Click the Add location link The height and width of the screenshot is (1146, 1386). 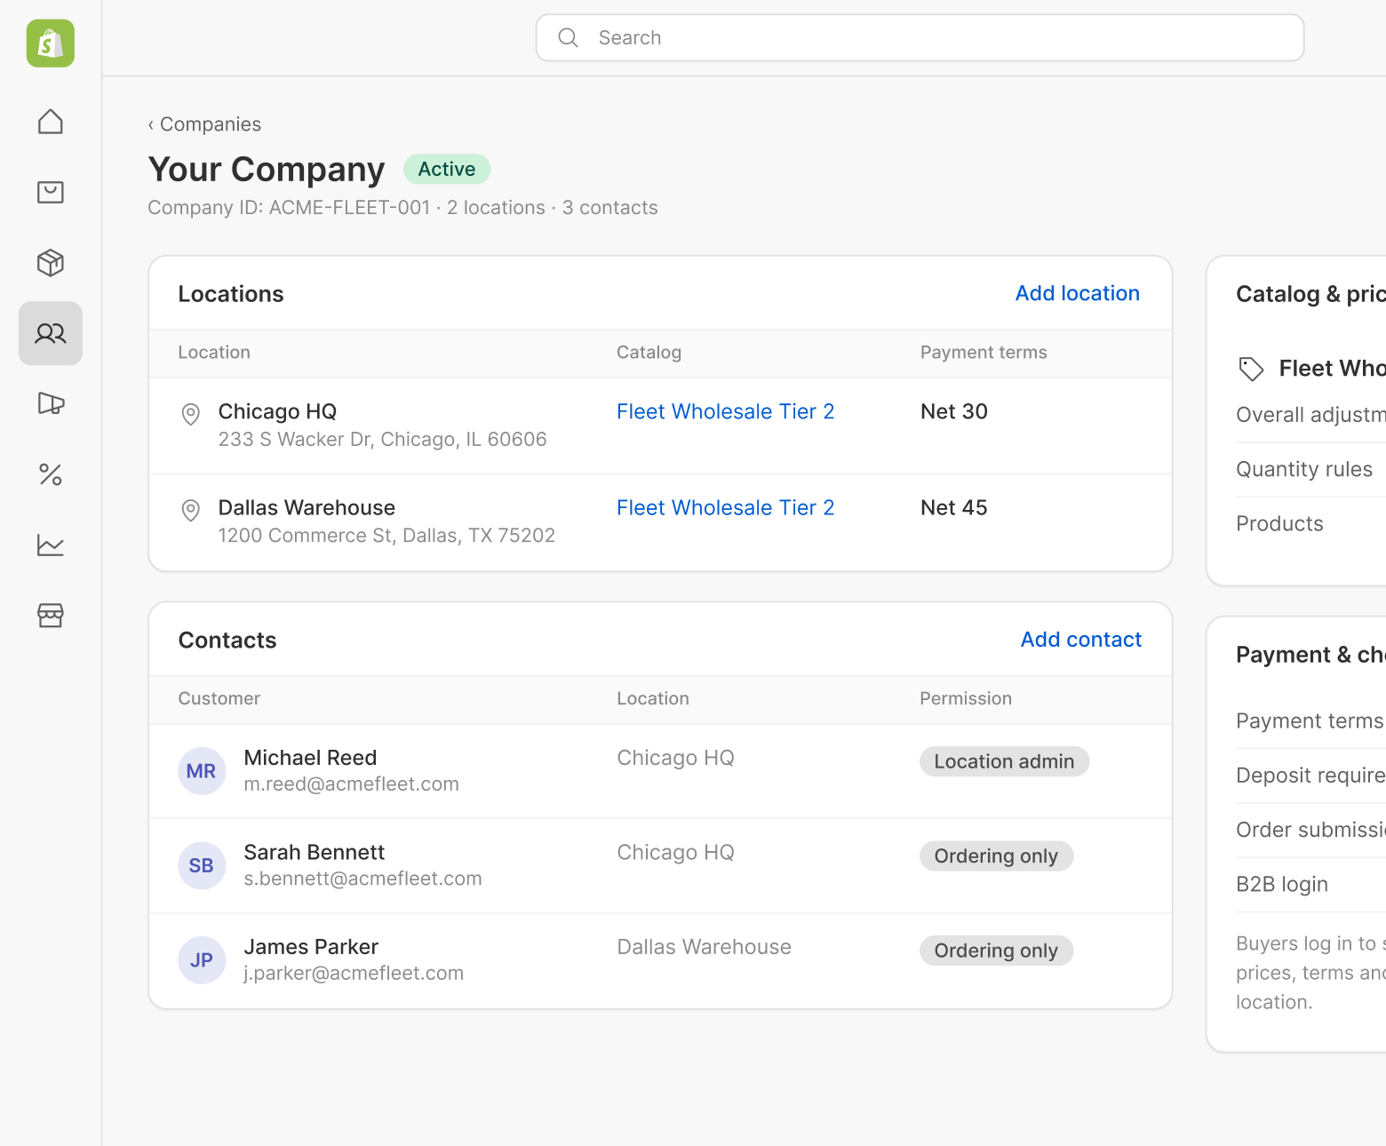pyautogui.click(x=1077, y=293)
